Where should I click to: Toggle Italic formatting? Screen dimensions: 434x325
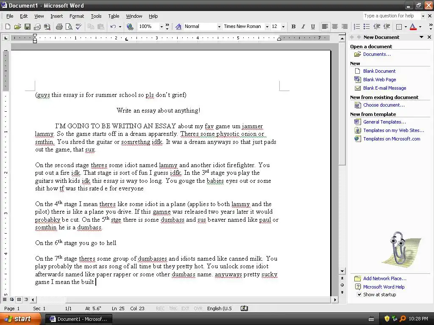tap(303, 27)
